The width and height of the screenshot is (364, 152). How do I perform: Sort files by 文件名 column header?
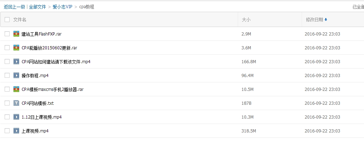(20, 20)
